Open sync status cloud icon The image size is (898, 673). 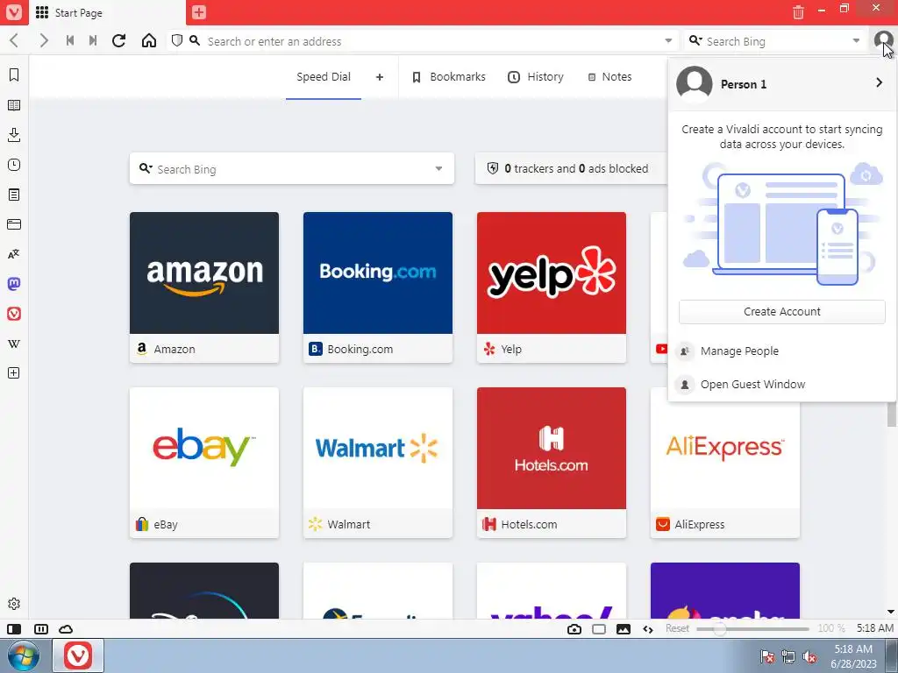click(66, 629)
